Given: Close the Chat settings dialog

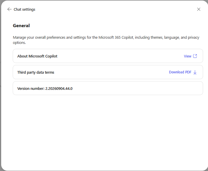Looking at the screenshot, I should pos(198,9).
